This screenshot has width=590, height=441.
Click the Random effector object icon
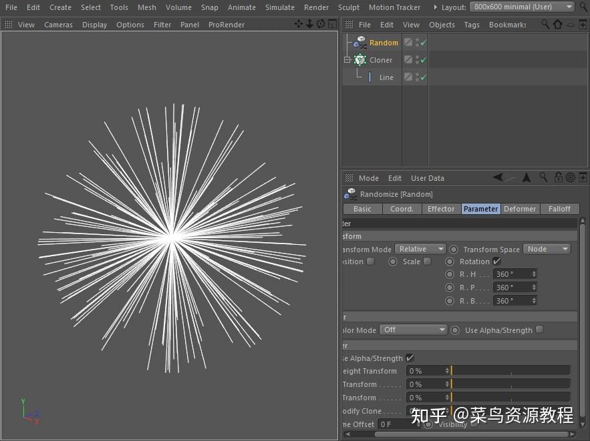coord(360,43)
